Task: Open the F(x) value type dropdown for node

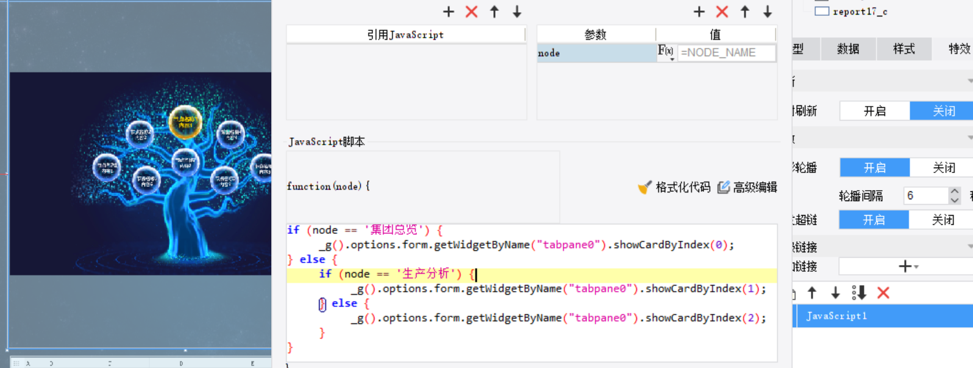Action: [666, 53]
